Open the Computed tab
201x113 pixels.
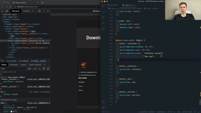click(14, 65)
